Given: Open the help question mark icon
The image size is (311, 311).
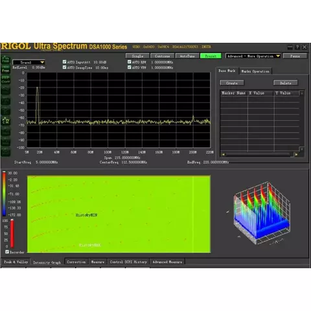Looking at the screenshot, I should (297, 47).
